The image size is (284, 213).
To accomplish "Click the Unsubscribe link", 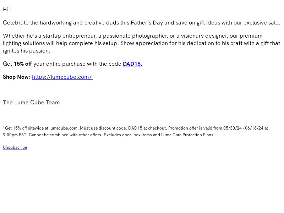I will pos(15,147).
